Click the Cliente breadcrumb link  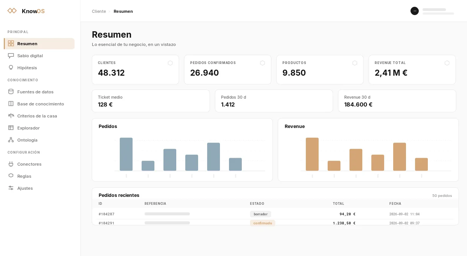pyautogui.click(x=99, y=11)
